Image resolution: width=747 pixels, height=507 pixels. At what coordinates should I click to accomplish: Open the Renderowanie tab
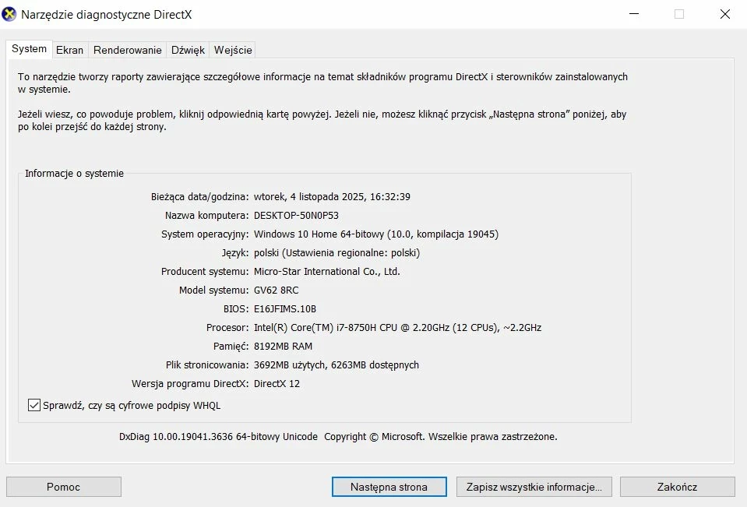coord(128,50)
